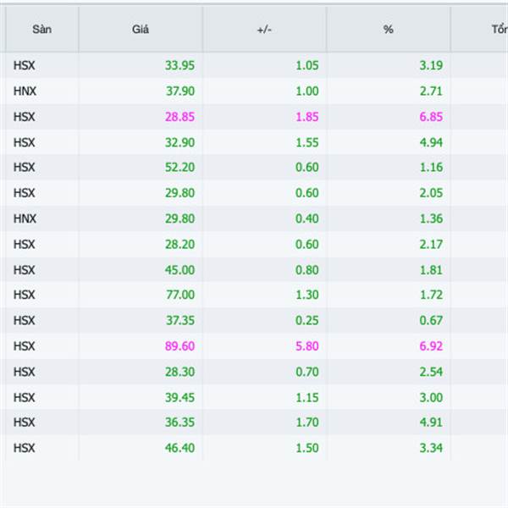Click the change value 1.15
The width and height of the screenshot is (508, 508).
307,397
